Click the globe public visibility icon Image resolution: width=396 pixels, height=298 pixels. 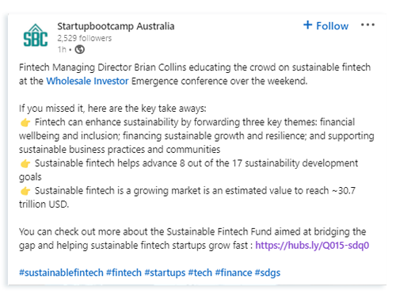[79, 49]
